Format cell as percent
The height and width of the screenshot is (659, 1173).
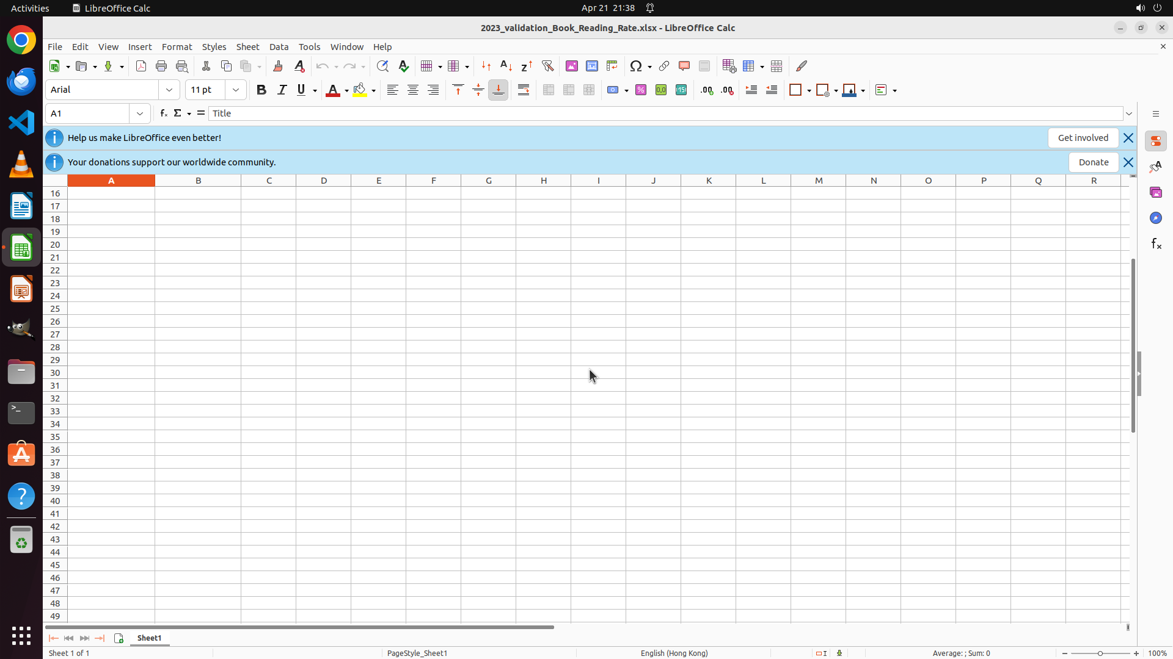(x=641, y=90)
